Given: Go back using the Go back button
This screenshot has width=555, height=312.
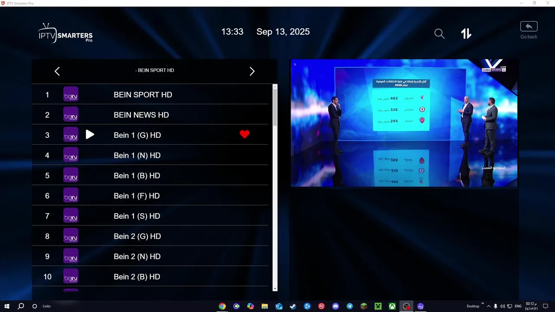Looking at the screenshot, I should click(529, 30).
